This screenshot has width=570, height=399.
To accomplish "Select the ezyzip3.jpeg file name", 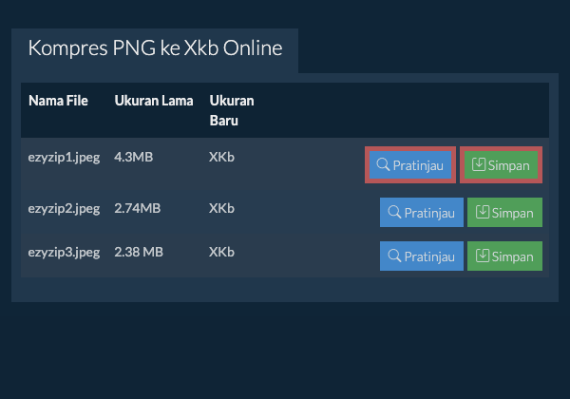I will 64,252.
